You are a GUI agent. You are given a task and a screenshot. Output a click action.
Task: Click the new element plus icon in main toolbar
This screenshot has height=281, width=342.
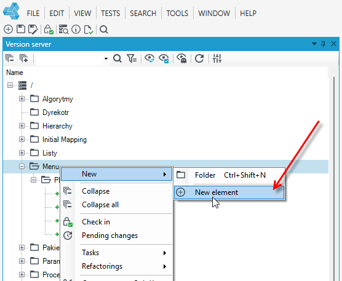coord(8,30)
